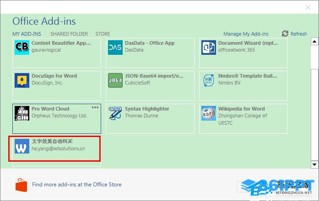Click the CubicleSoft publisher name
The width and height of the screenshot is (319, 201).
pyautogui.click(x=137, y=83)
